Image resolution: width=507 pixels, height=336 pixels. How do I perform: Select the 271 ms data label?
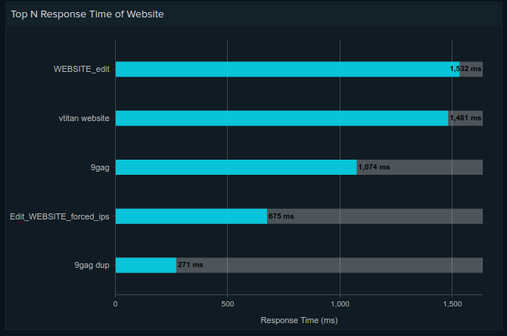click(x=191, y=266)
